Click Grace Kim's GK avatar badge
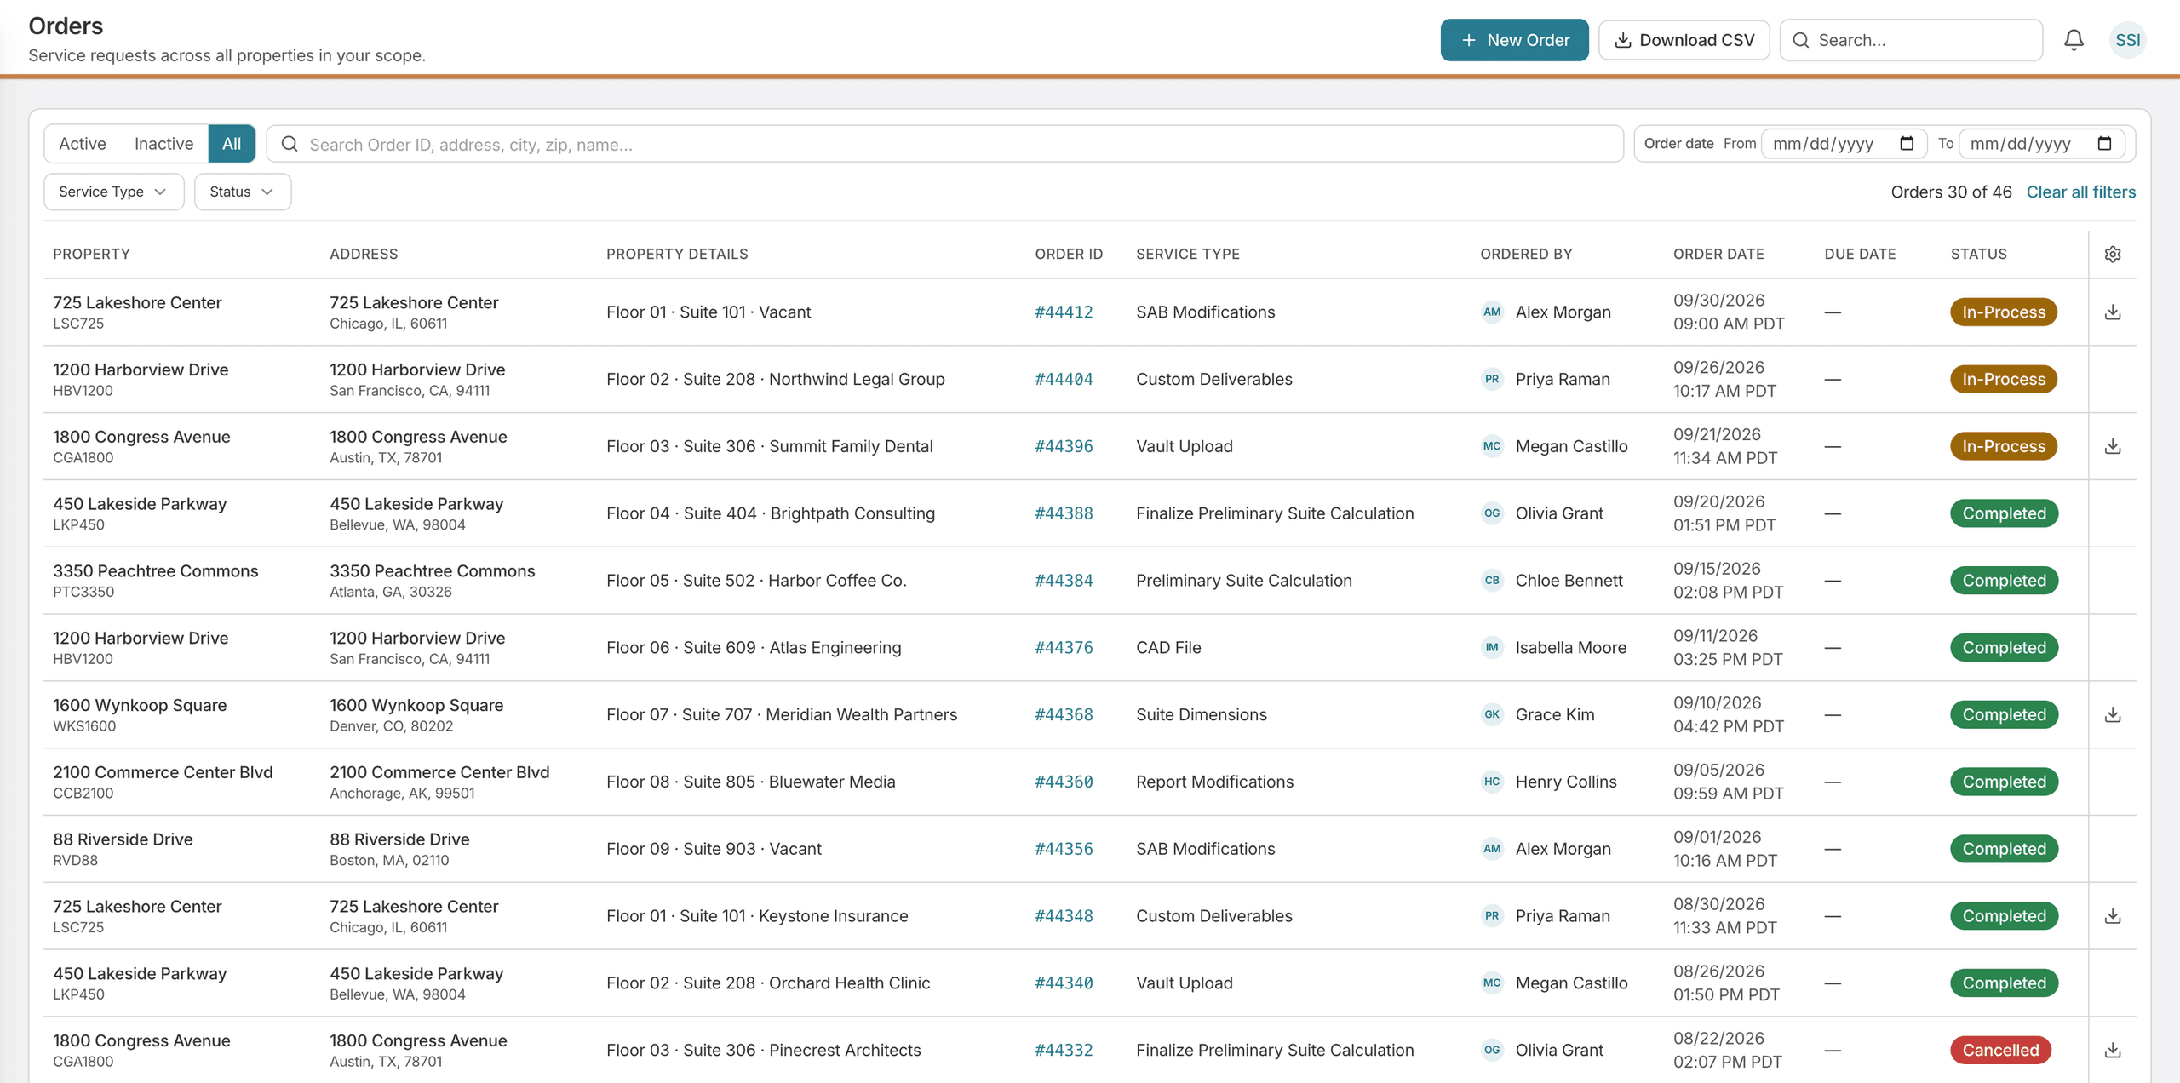The height and width of the screenshot is (1083, 2180). [x=1492, y=714]
